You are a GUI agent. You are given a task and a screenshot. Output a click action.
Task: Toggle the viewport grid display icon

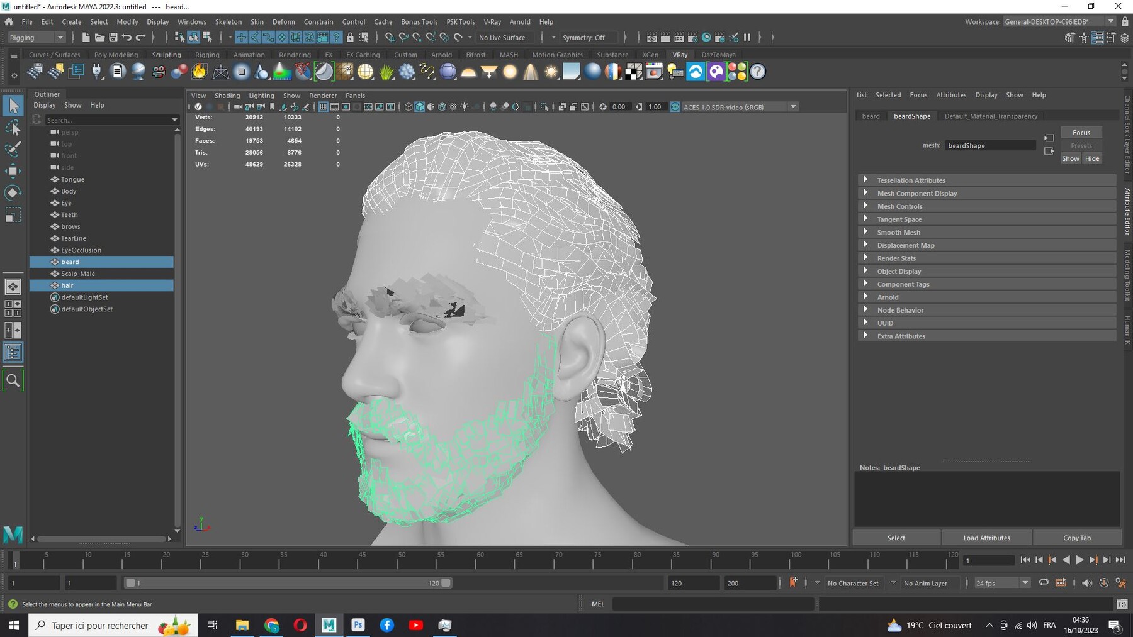323,107
